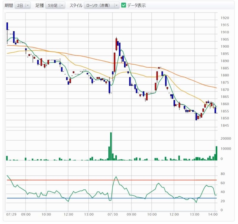Click the 期間 label text
The height and width of the screenshot is (224, 238).
pos(9,5)
